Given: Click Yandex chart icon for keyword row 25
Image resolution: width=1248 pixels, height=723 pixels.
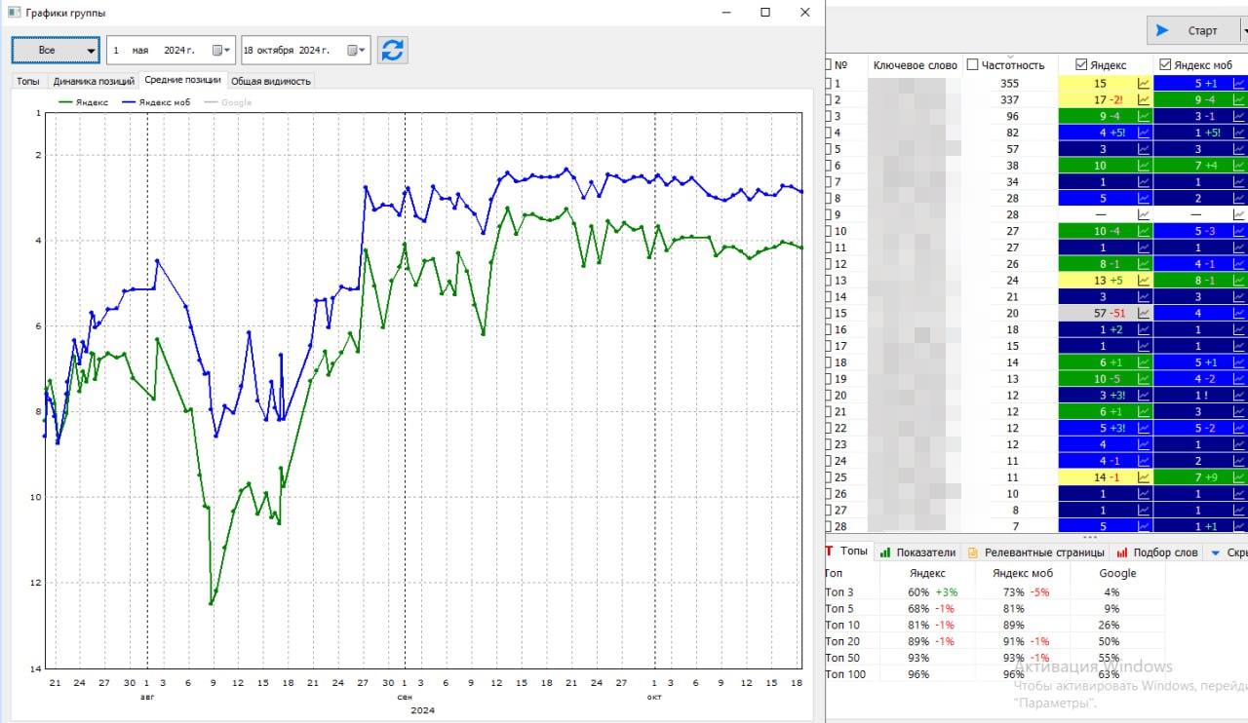Looking at the screenshot, I should pos(1145,477).
